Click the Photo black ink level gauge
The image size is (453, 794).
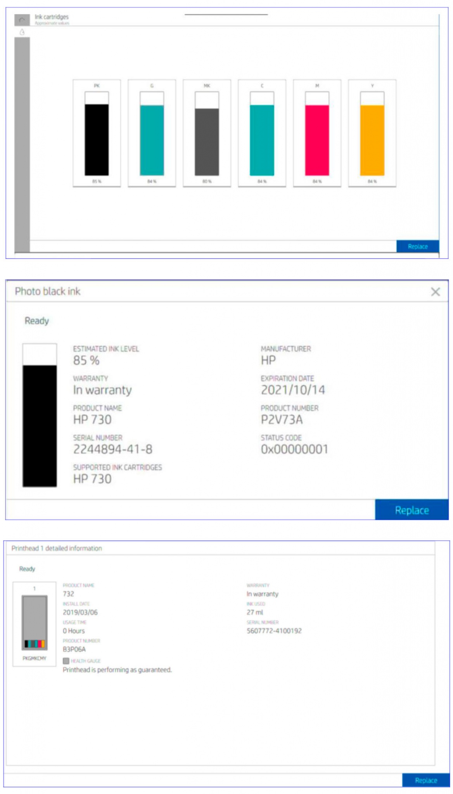coord(40,415)
